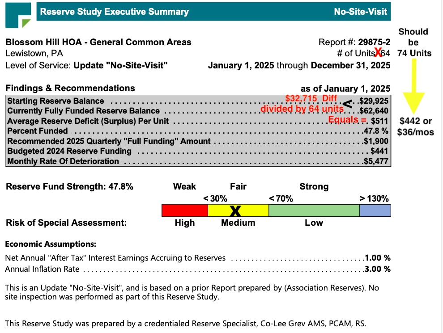443x333 pixels.
Task: Click the "< 70%" threshold label
Action: pyautogui.click(x=281, y=198)
